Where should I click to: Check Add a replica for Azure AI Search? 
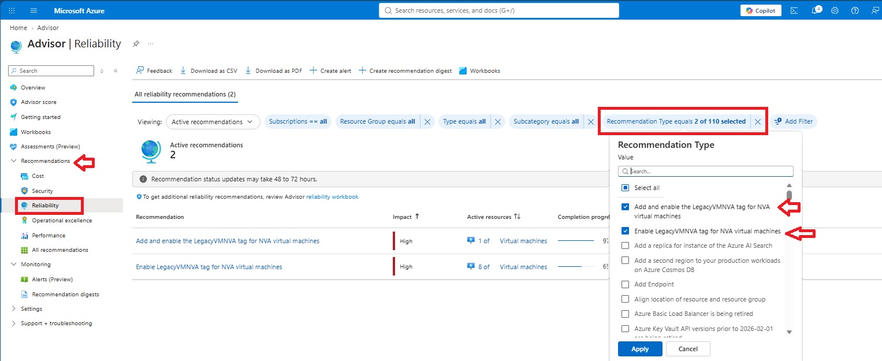pyautogui.click(x=625, y=245)
